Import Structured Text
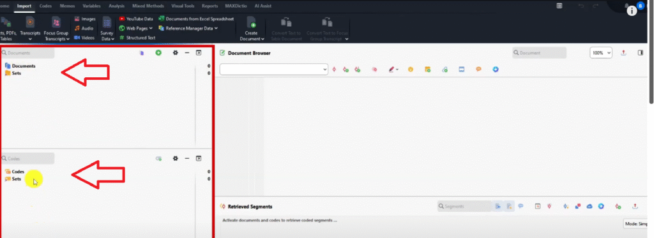The width and height of the screenshot is (654, 238). click(137, 38)
